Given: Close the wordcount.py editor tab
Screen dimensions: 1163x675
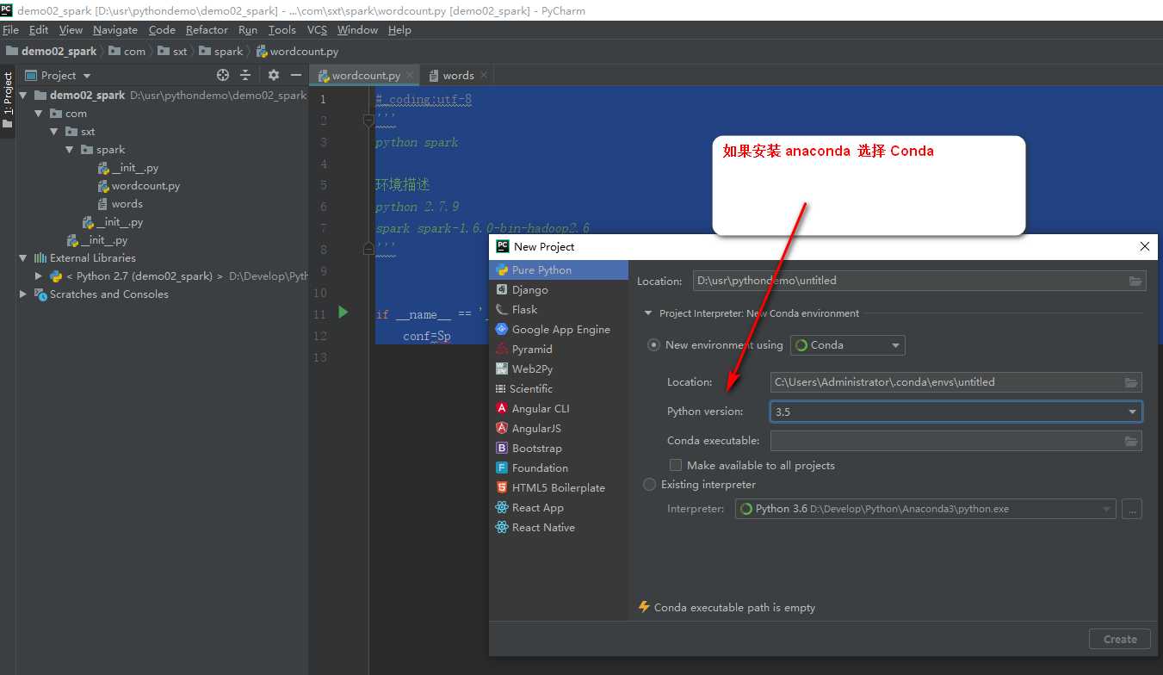Looking at the screenshot, I should tap(410, 76).
